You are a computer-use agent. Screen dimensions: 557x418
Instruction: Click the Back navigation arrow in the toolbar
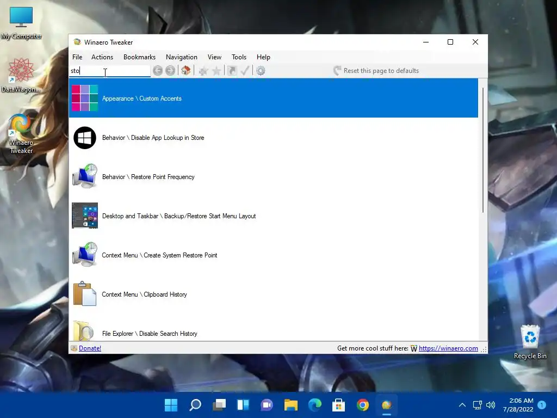pyautogui.click(x=158, y=71)
